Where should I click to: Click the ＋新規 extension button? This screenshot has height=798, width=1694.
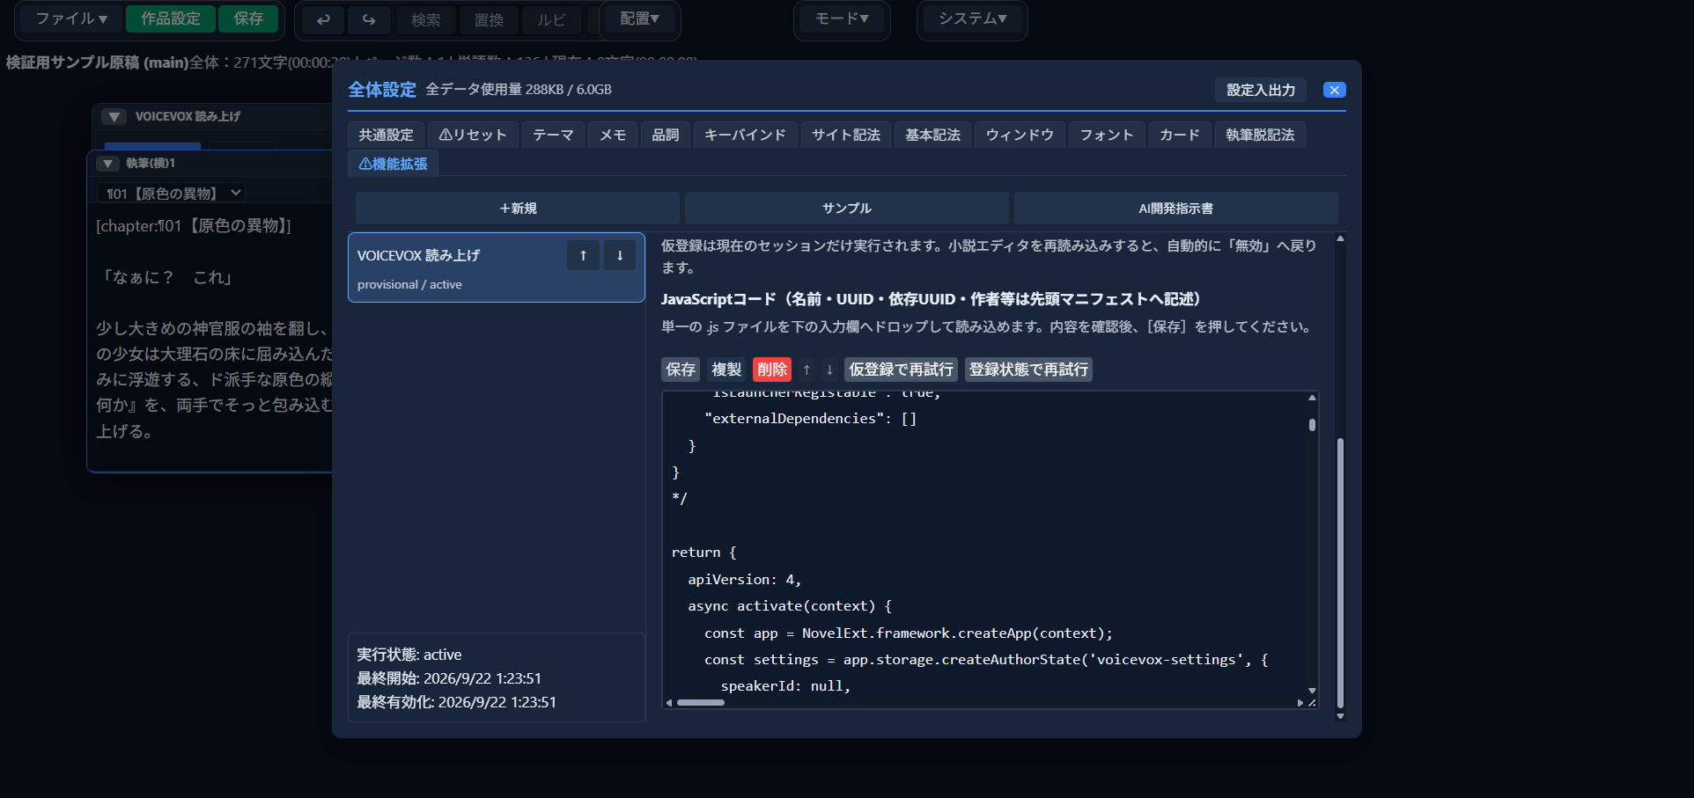point(518,209)
